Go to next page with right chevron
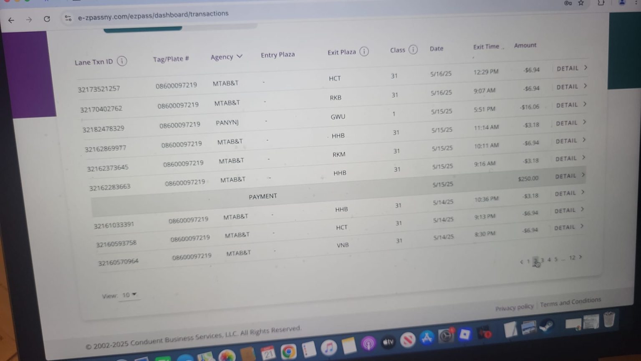 pyautogui.click(x=580, y=257)
